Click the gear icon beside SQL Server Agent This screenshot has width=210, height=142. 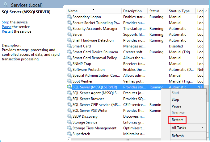coord(69,93)
